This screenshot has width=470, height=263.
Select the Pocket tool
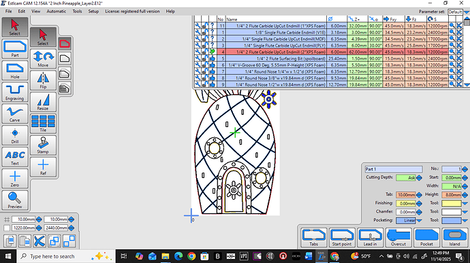tap(426, 238)
